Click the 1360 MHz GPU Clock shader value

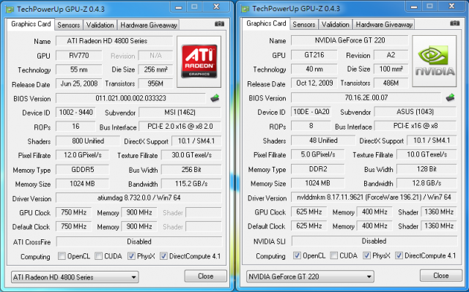point(439,212)
